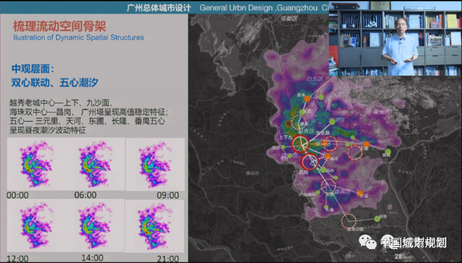Screen dimensions: 462x263
Task: Click the dashed circle marker in 番禺区
Action: pos(328,186)
